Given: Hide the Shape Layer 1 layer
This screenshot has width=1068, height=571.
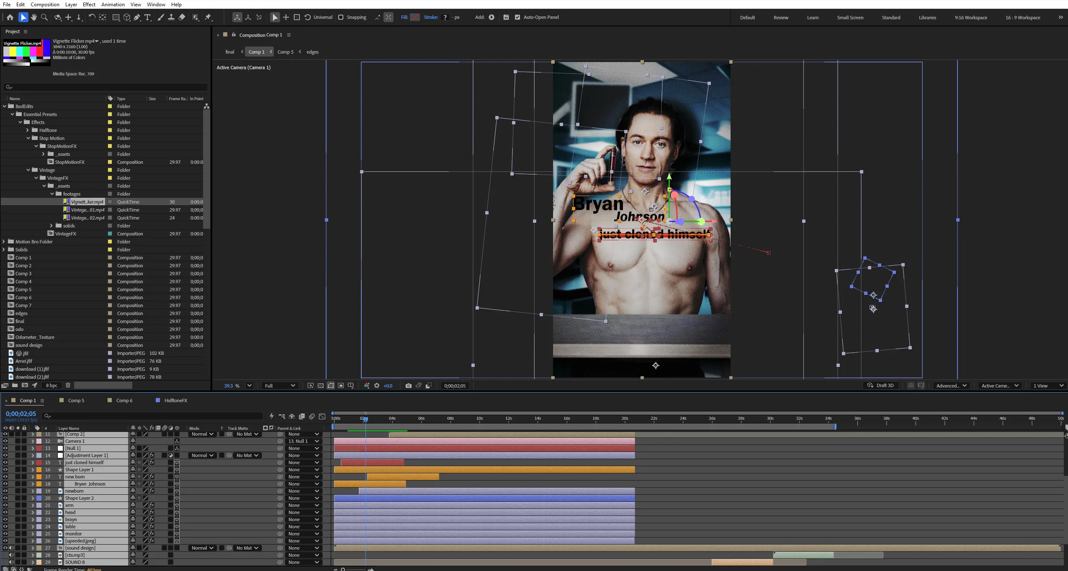Looking at the screenshot, I should pos(5,470).
